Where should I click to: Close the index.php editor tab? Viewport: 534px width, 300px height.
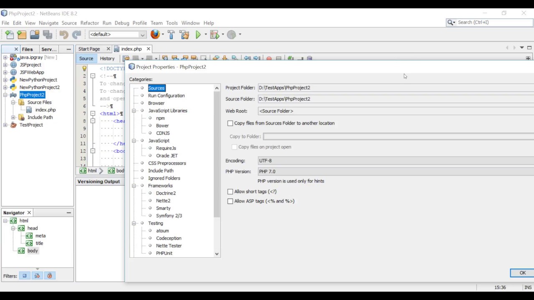148,49
